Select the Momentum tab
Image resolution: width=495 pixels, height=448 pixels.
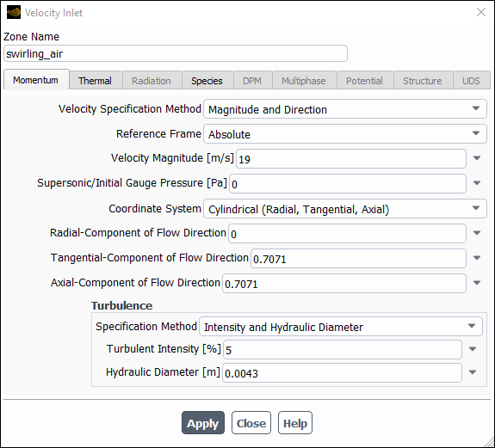36,80
